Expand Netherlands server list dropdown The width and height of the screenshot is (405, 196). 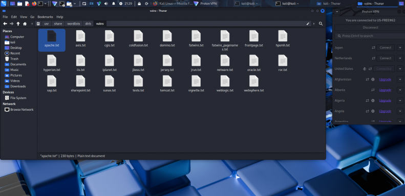coord(400,58)
